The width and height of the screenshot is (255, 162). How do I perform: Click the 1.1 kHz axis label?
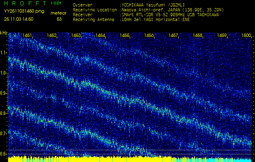coord(4,53)
